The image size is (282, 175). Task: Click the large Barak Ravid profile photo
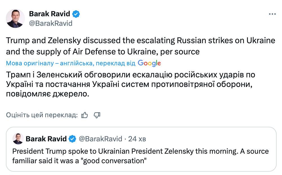click(x=15, y=19)
